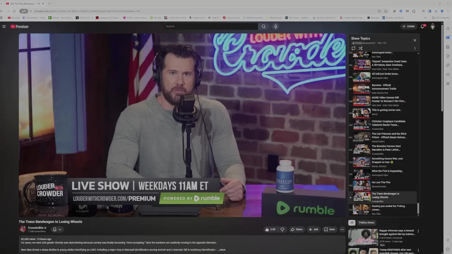Image resolution: width=452 pixels, height=254 pixels.
Task: Open All Bookmarks folder
Action: pos(441,18)
